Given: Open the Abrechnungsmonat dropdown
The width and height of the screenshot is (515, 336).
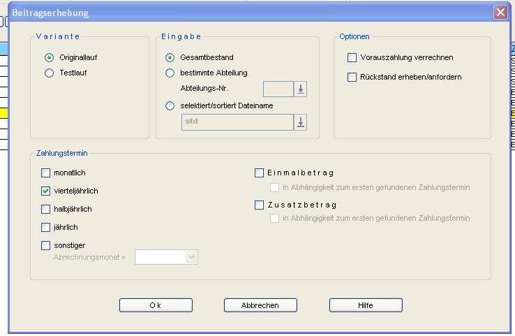Looking at the screenshot, I should pyautogui.click(x=192, y=258).
